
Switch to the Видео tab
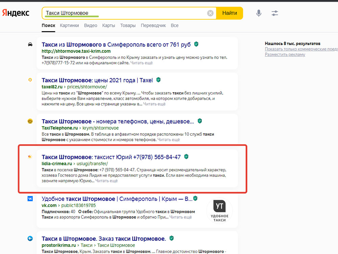tap(91, 25)
